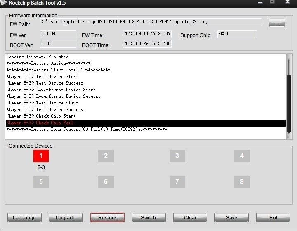Viewport: 297px width, 231px height.
Task: Click the log scrollbar up arrow
Action: (289, 57)
